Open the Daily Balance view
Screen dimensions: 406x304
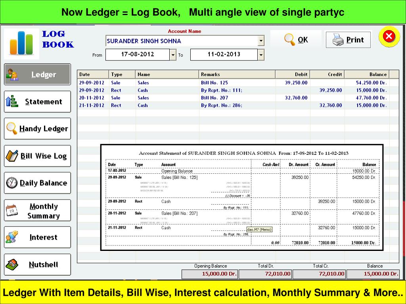click(x=37, y=183)
